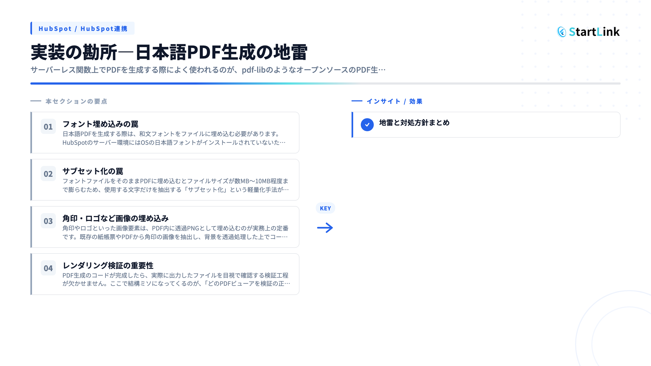Click the 本セクションの要点 section label
Image resolution: width=651 pixels, height=366 pixels.
[76, 101]
